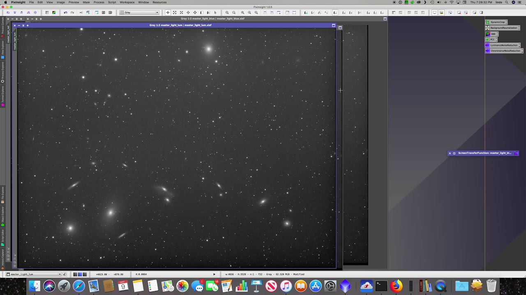Open the Object Explorer side tab
The height and width of the screenshot is (295, 526).
[2, 216]
